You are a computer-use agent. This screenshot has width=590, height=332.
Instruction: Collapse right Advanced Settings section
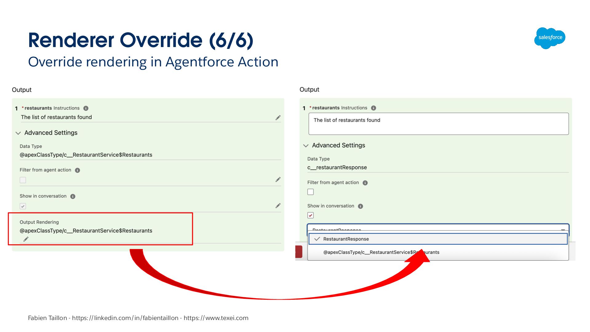(x=306, y=146)
